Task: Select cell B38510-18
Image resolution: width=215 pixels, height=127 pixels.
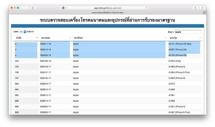Action: pyautogui.click(x=45, y=50)
